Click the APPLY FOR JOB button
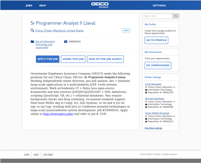Screen dimensions: 201x163 (x=47, y=59)
